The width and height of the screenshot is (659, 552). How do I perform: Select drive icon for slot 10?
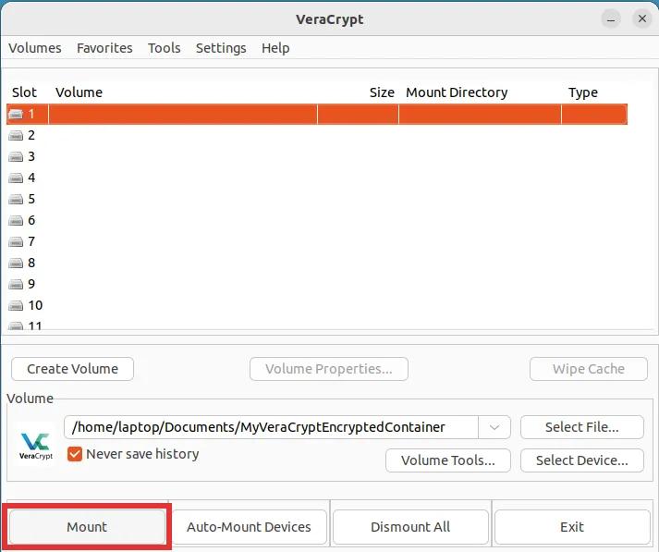click(16, 305)
